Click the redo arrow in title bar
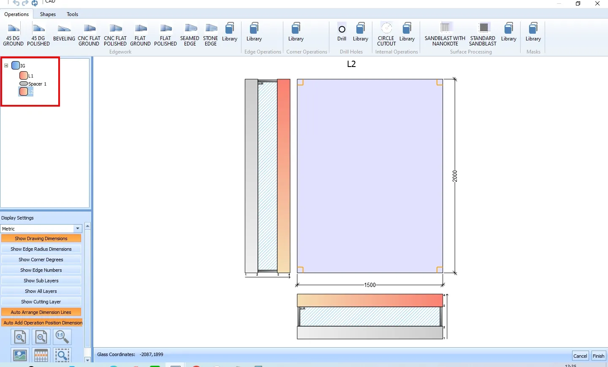The width and height of the screenshot is (608, 367). [25, 3]
